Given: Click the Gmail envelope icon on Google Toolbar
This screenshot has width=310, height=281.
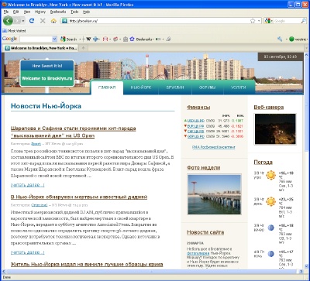Looking at the screenshot, I should [x=105, y=39].
